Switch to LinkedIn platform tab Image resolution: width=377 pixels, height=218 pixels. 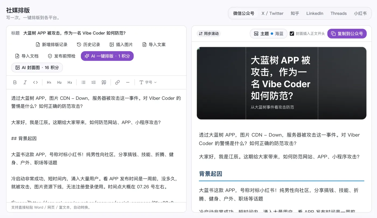(x=315, y=13)
